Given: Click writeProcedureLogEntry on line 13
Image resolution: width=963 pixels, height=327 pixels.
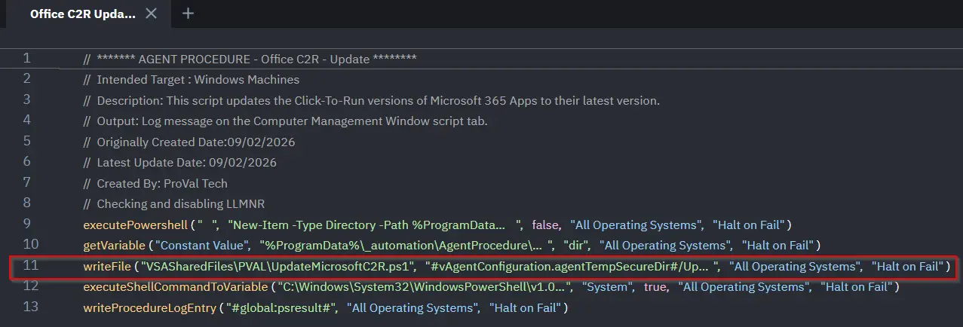Looking at the screenshot, I should pyautogui.click(x=149, y=307).
